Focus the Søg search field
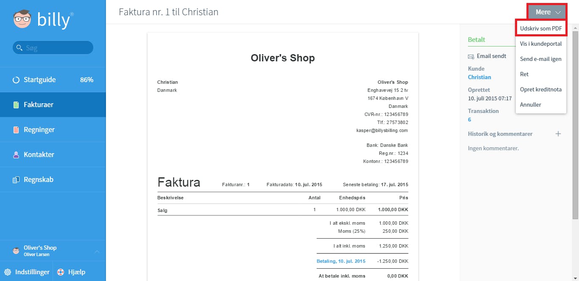Image resolution: width=579 pixels, height=281 pixels. (x=53, y=48)
